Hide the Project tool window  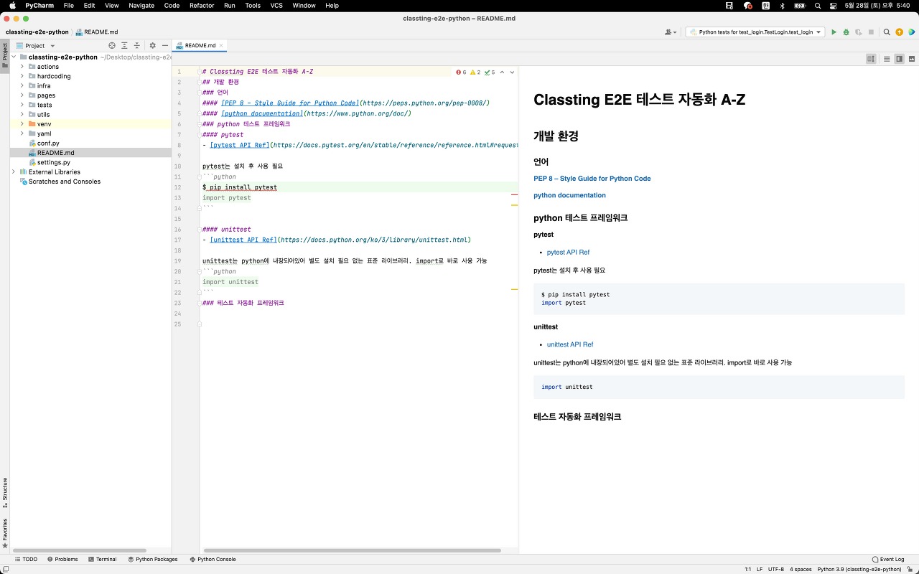[164, 45]
